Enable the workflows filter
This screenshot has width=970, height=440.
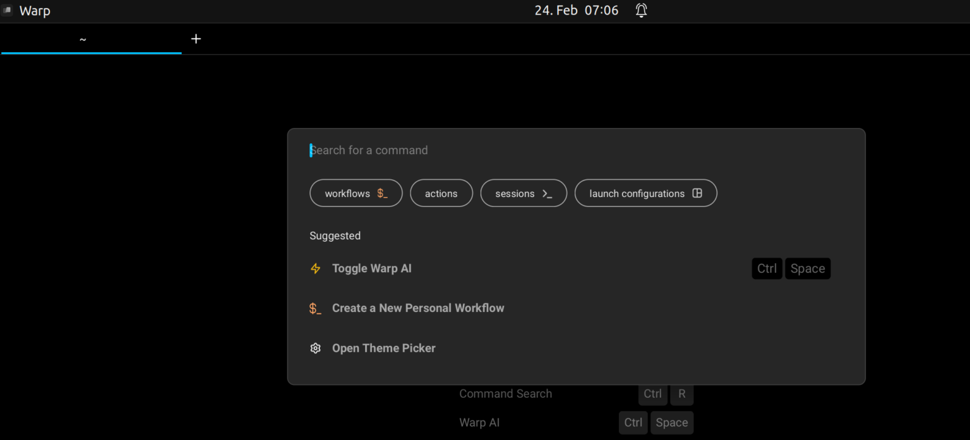tap(356, 193)
